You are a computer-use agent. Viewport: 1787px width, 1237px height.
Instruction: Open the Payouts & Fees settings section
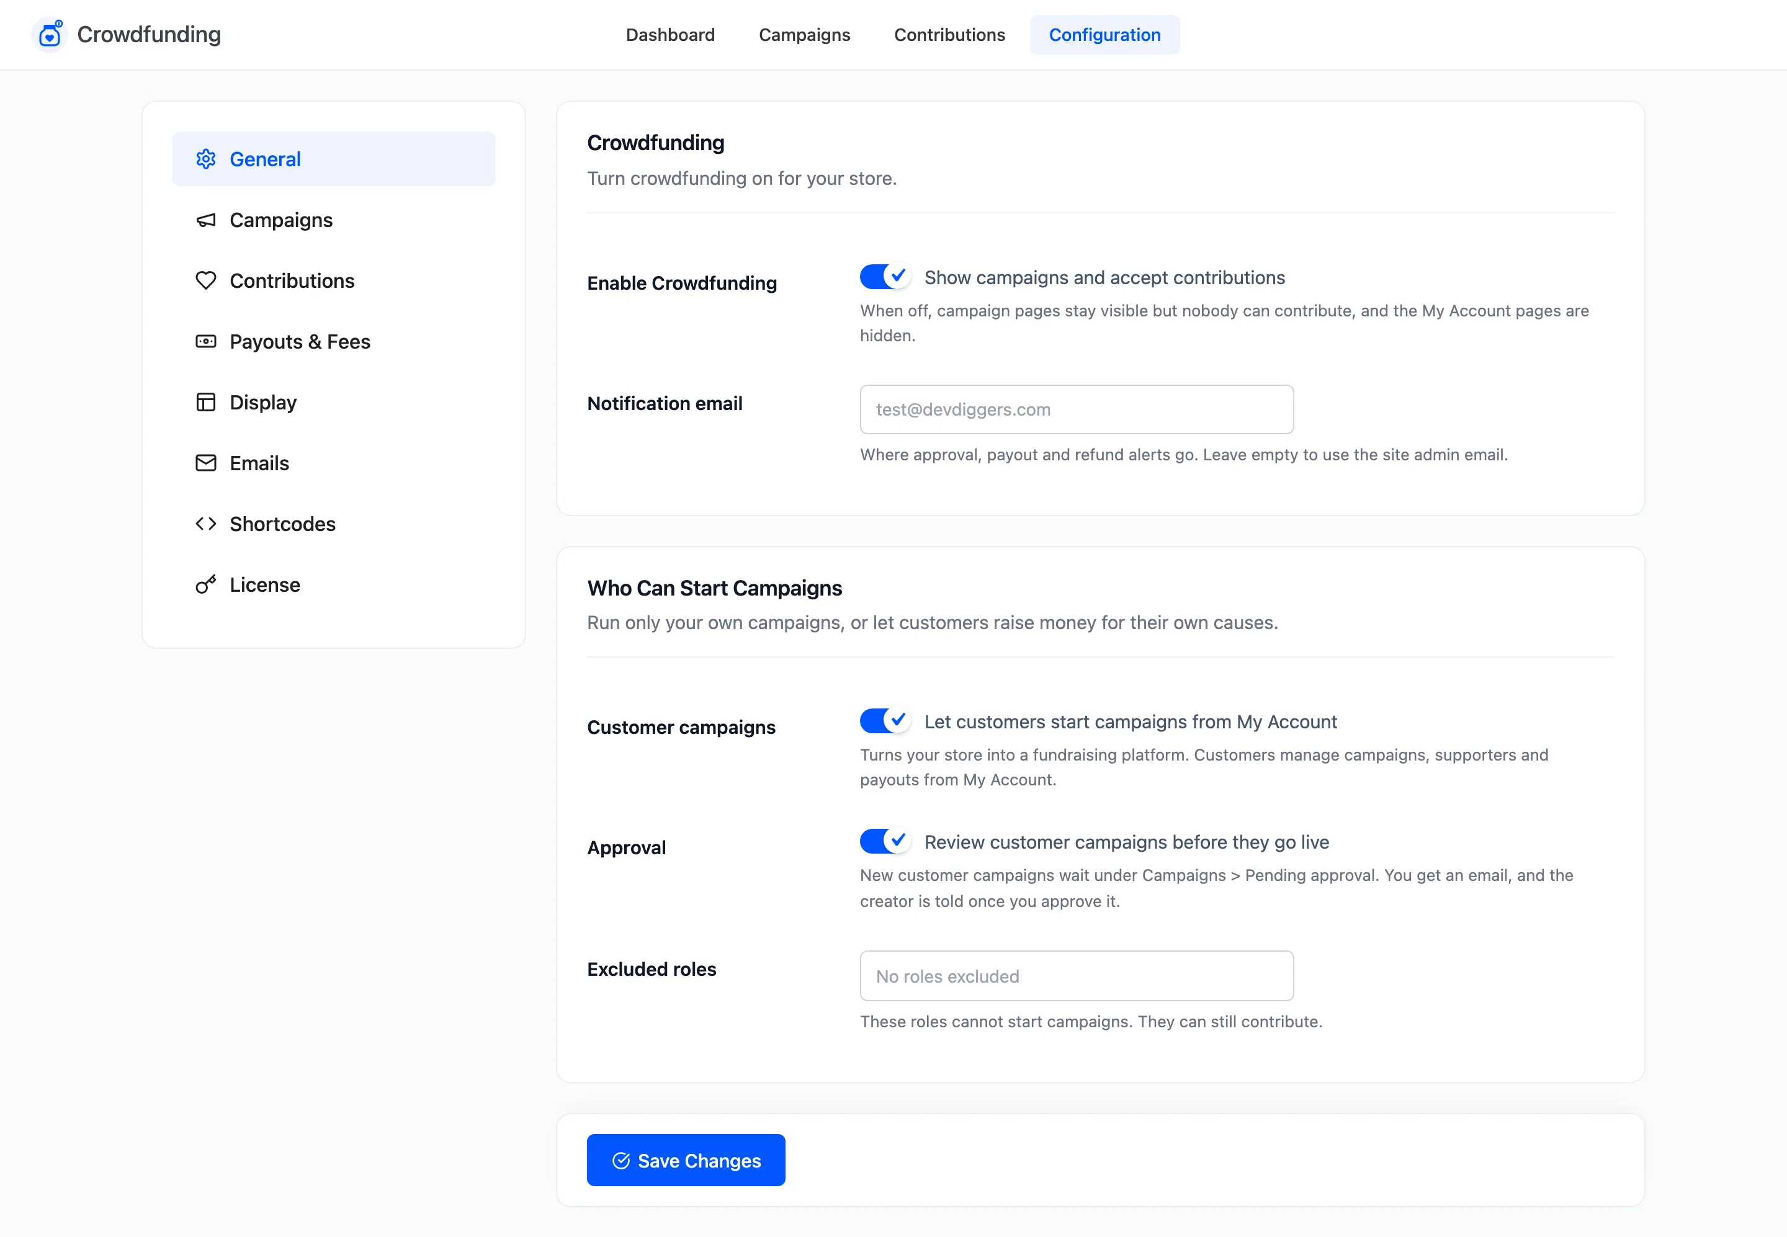coord(333,342)
